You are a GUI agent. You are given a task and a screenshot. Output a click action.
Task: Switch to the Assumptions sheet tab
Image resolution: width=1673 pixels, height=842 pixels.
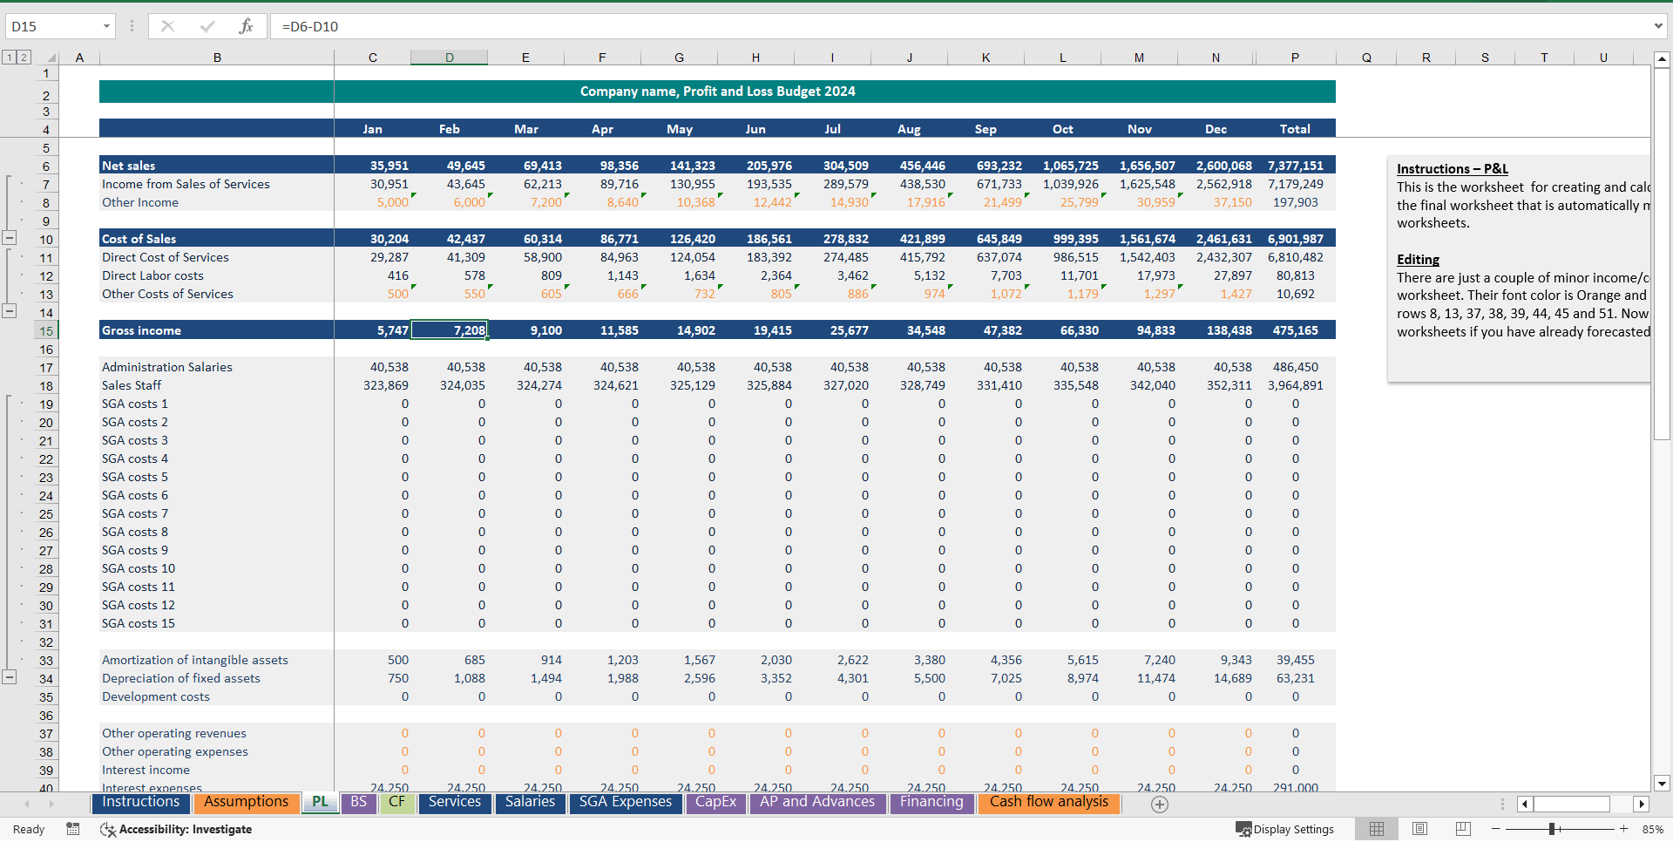pyautogui.click(x=247, y=802)
